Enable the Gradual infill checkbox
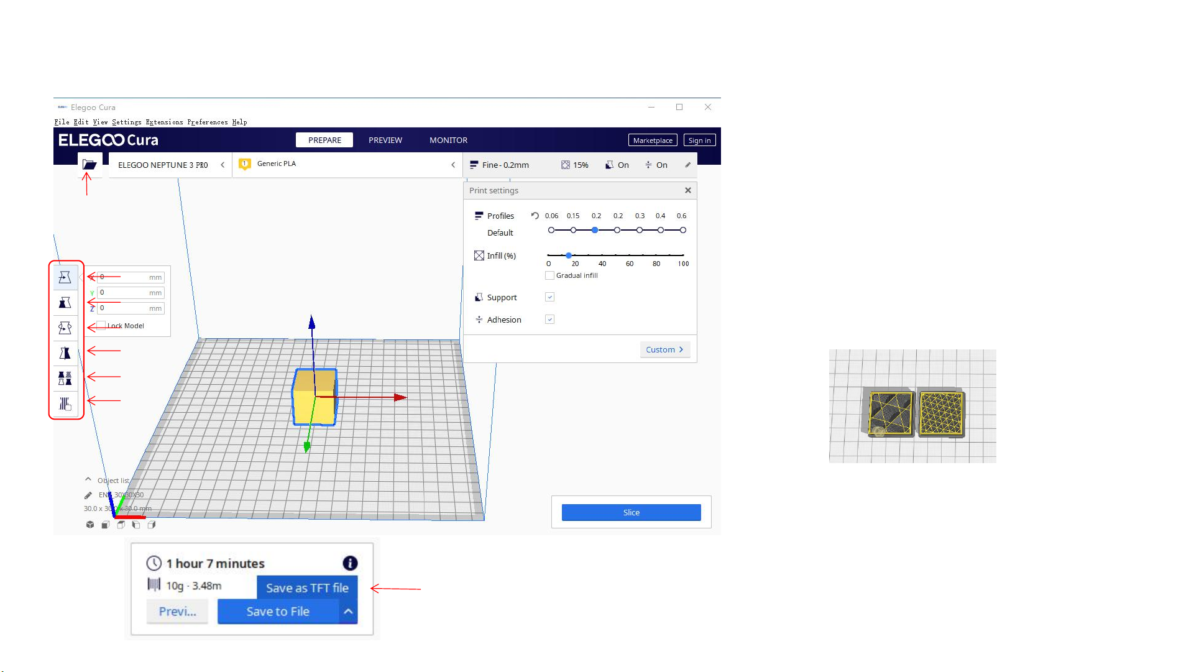1194x672 pixels. point(549,275)
